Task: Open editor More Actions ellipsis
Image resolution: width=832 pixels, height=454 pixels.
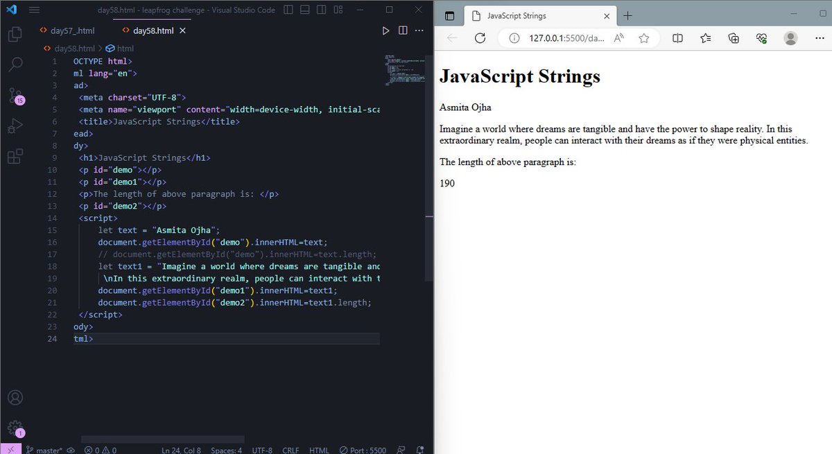Action: [419, 30]
